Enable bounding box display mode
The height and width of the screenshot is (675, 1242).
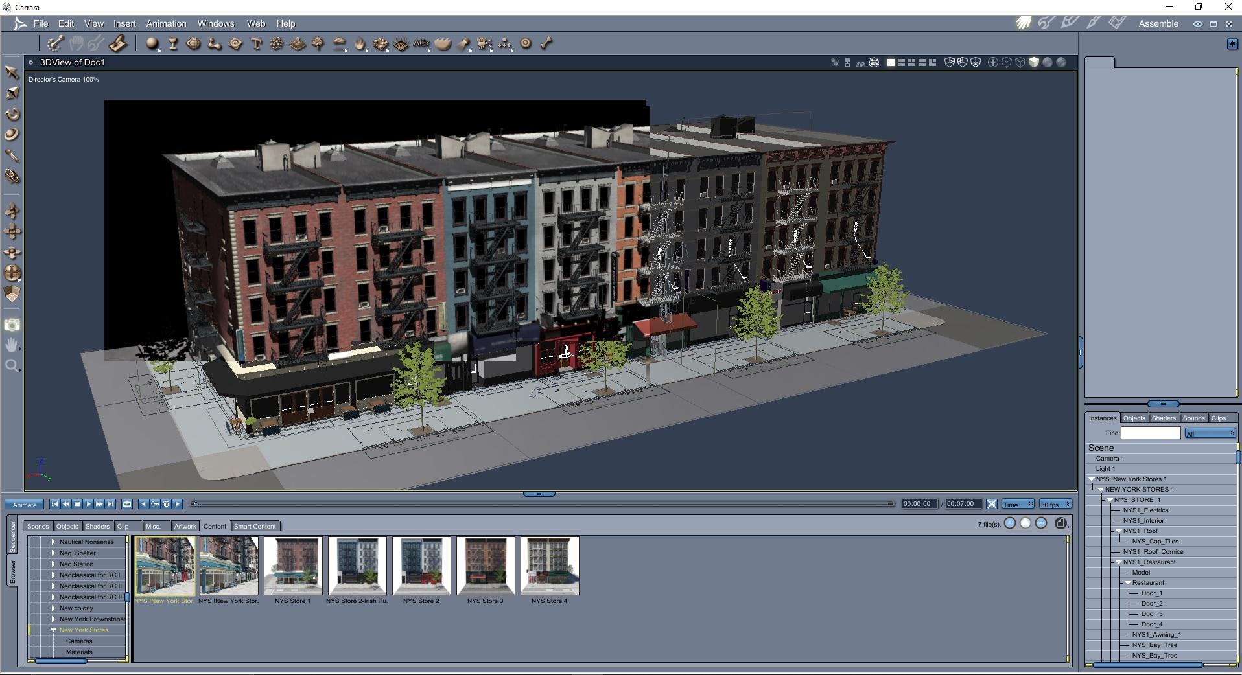(x=1007, y=63)
